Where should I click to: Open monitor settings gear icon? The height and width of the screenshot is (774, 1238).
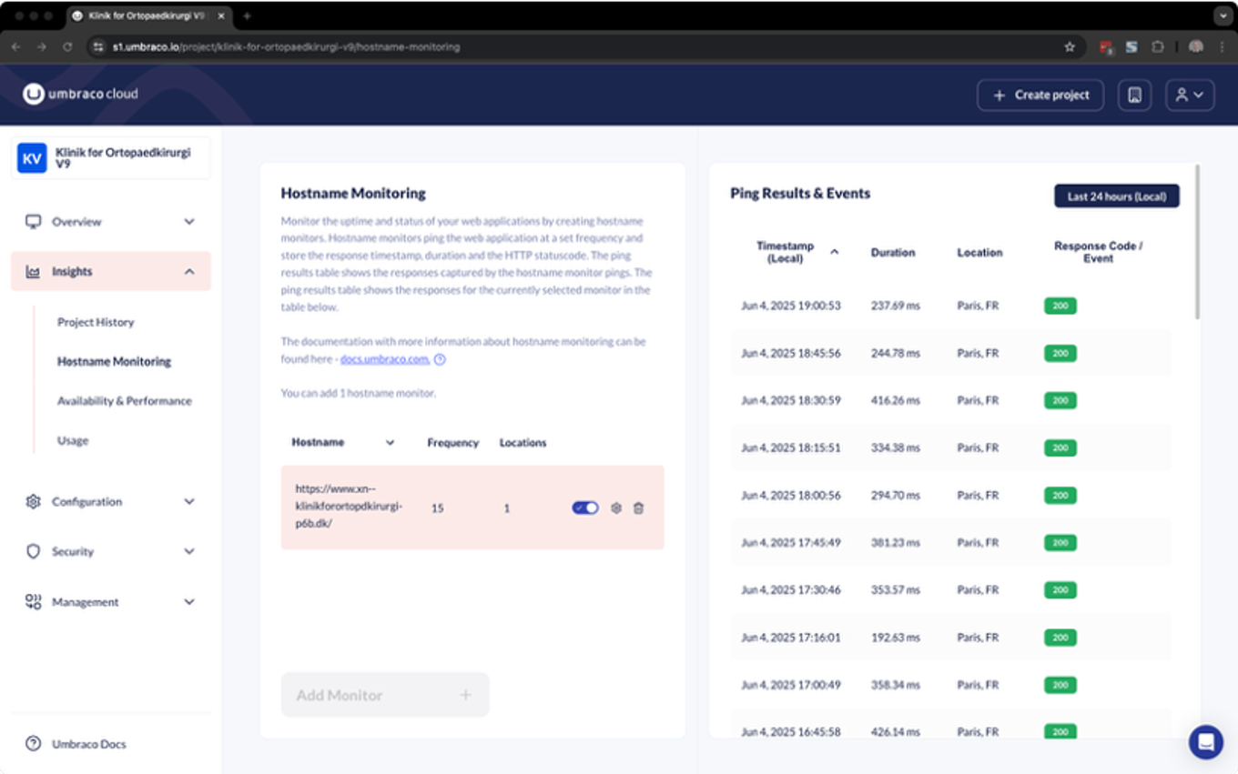pyautogui.click(x=616, y=508)
